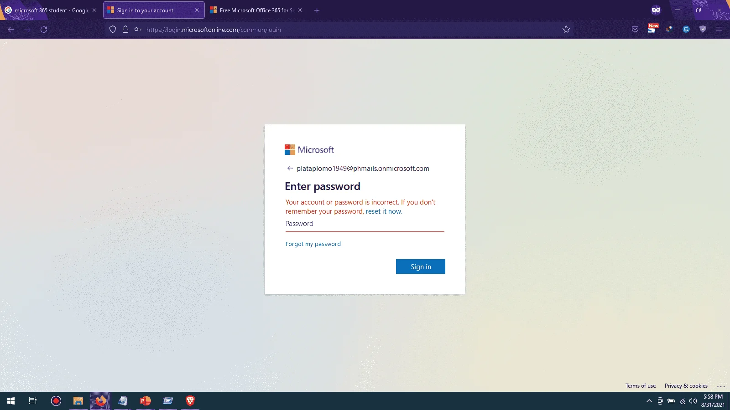Close the Free Microsoft Office 365 tab

(x=300, y=10)
